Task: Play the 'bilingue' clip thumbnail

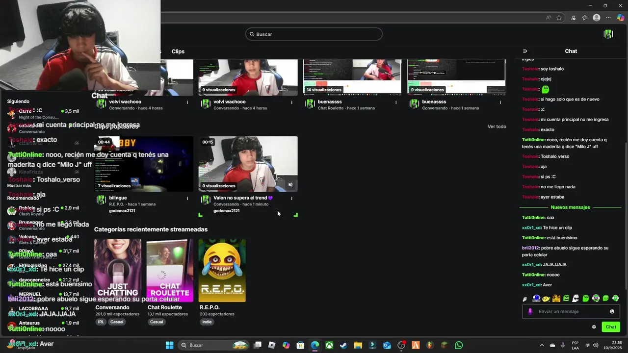Action: click(144, 164)
